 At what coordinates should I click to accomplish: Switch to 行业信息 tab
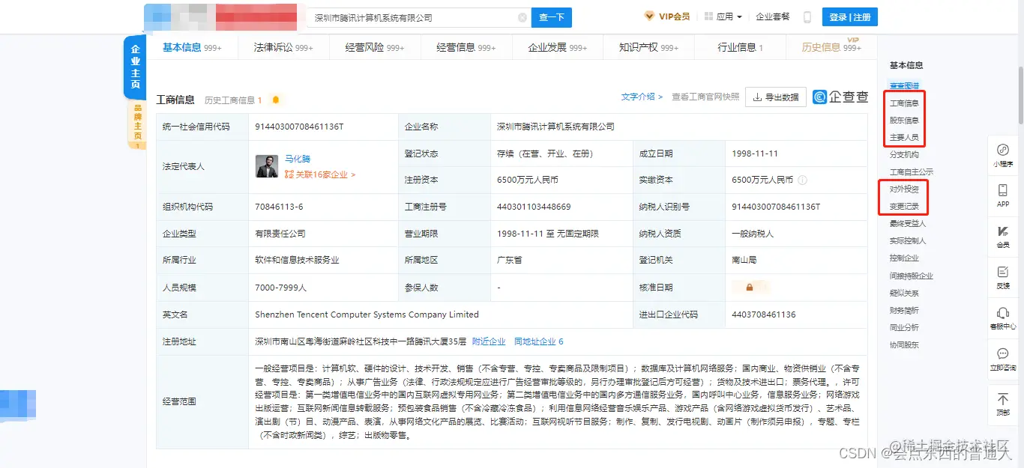pyautogui.click(x=741, y=47)
